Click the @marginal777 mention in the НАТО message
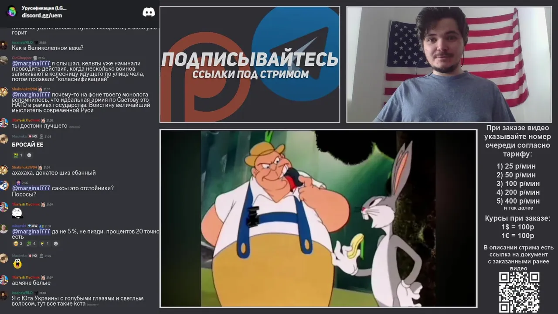This screenshot has width=558, height=314. [31, 95]
